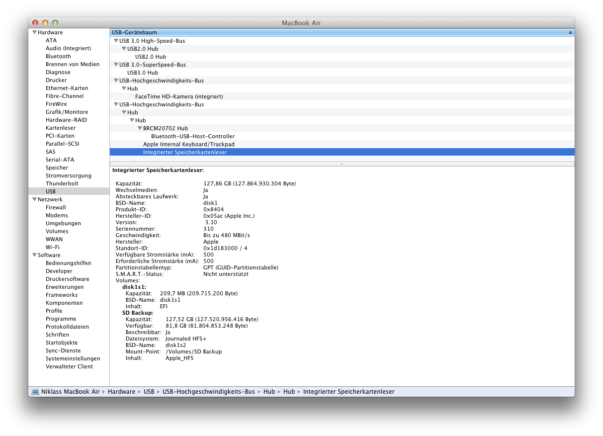The width and height of the screenshot is (603, 436).
Task: Select SAS in the sidebar
Action: (51, 152)
